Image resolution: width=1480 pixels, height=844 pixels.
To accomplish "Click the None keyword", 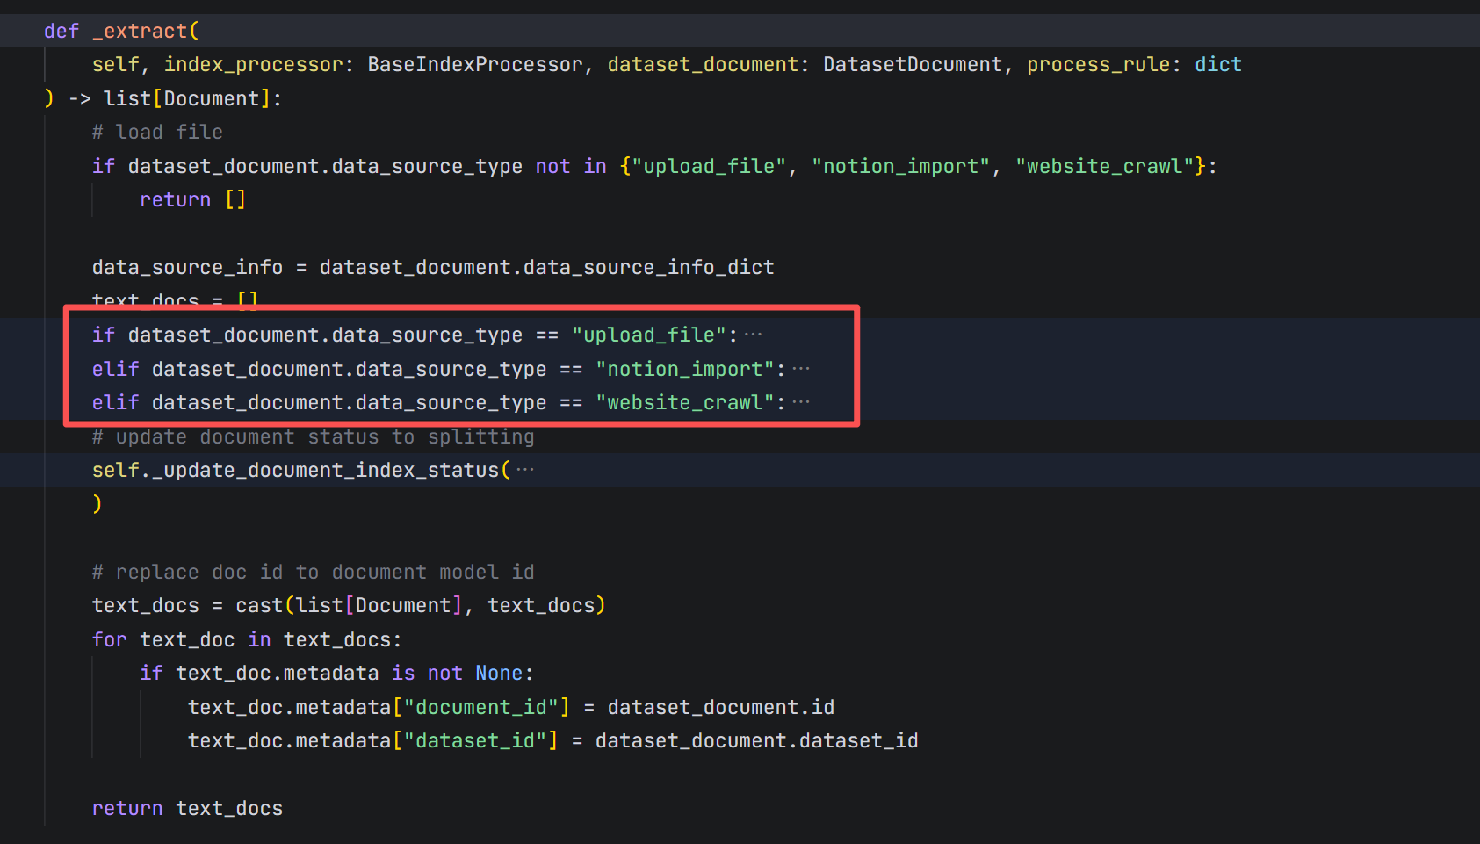I will pyautogui.click(x=499, y=673).
